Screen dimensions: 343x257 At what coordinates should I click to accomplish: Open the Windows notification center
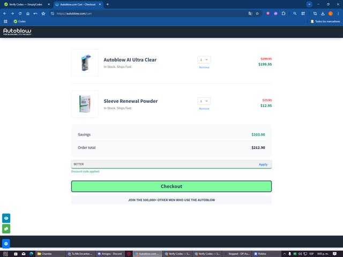click(x=334, y=254)
